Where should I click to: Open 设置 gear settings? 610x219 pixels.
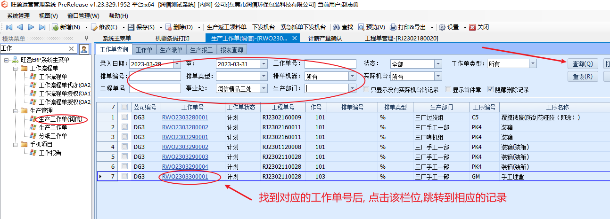449,27
